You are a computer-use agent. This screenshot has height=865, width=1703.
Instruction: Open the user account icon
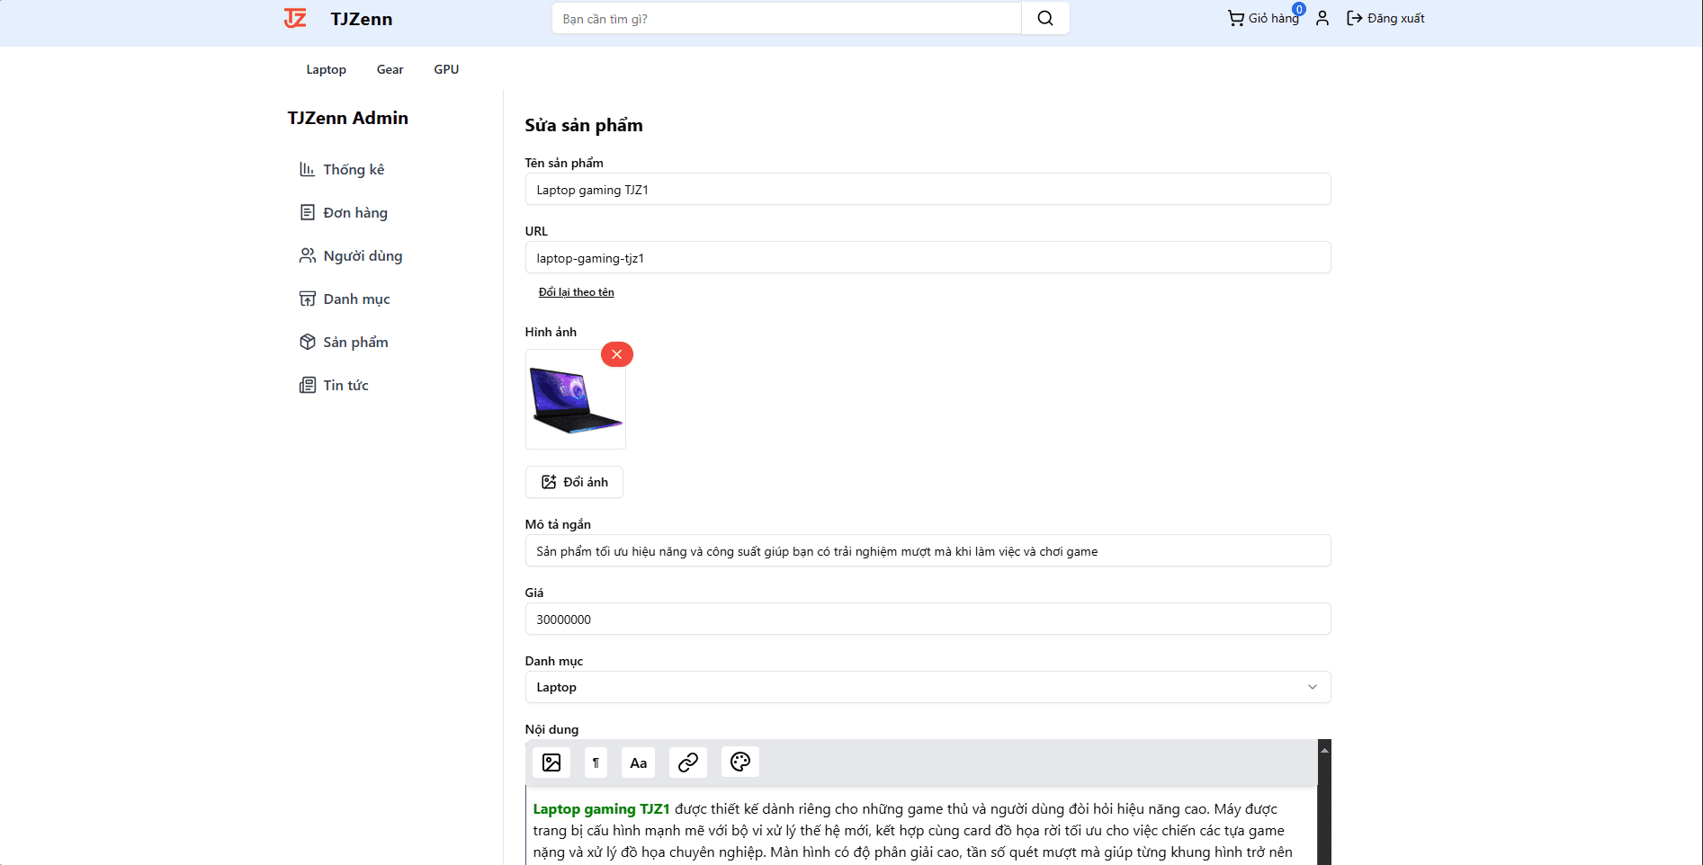(x=1322, y=18)
